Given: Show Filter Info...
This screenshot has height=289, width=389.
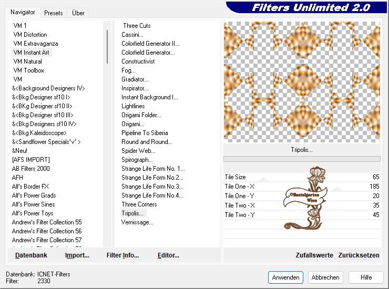Looking at the screenshot, I should (122, 255).
